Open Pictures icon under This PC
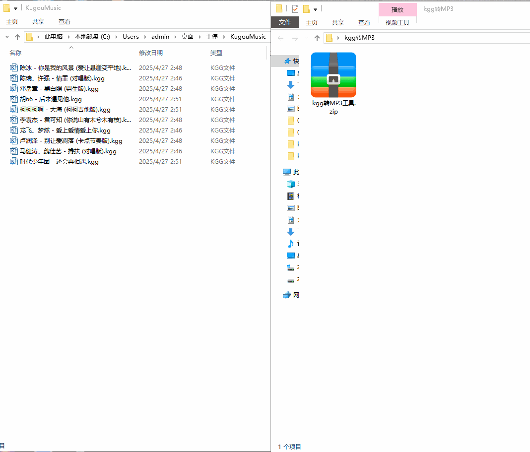Image resolution: width=530 pixels, height=452 pixels. tap(291, 208)
